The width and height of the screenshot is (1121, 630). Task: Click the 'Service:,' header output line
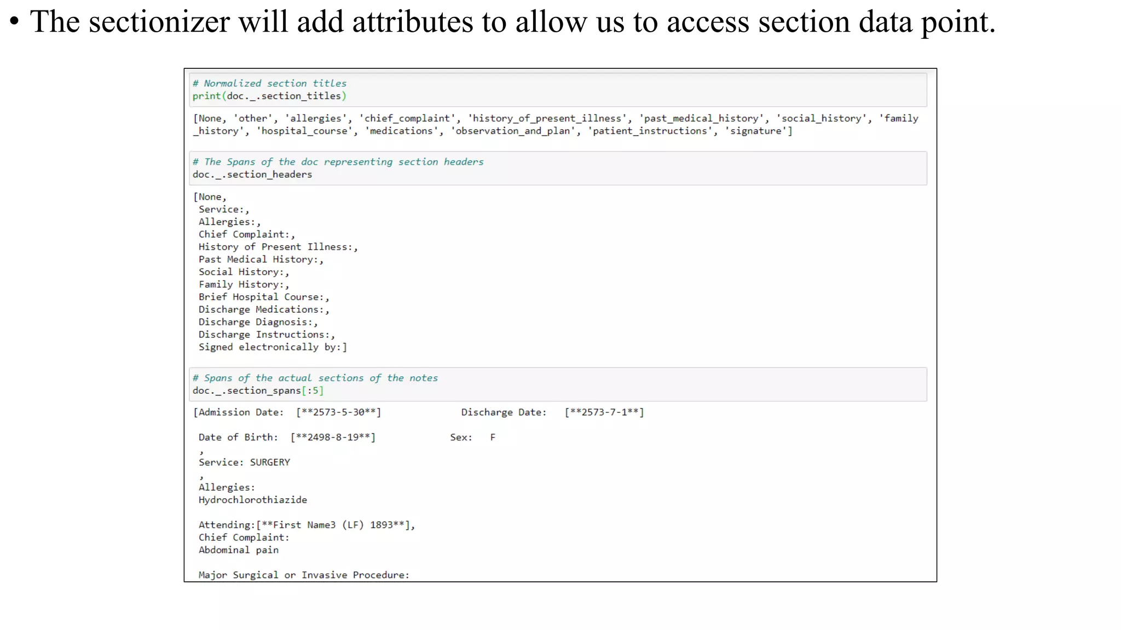point(224,209)
